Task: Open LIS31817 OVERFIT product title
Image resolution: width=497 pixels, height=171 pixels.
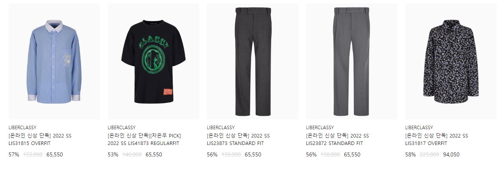Action: tap(437, 139)
